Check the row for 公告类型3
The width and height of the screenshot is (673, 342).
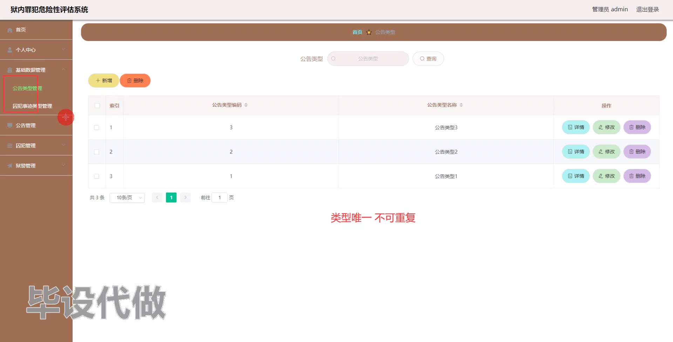point(97,128)
